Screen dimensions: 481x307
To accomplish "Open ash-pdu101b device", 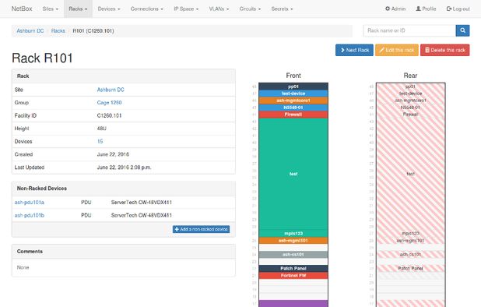I will tap(30, 215).
